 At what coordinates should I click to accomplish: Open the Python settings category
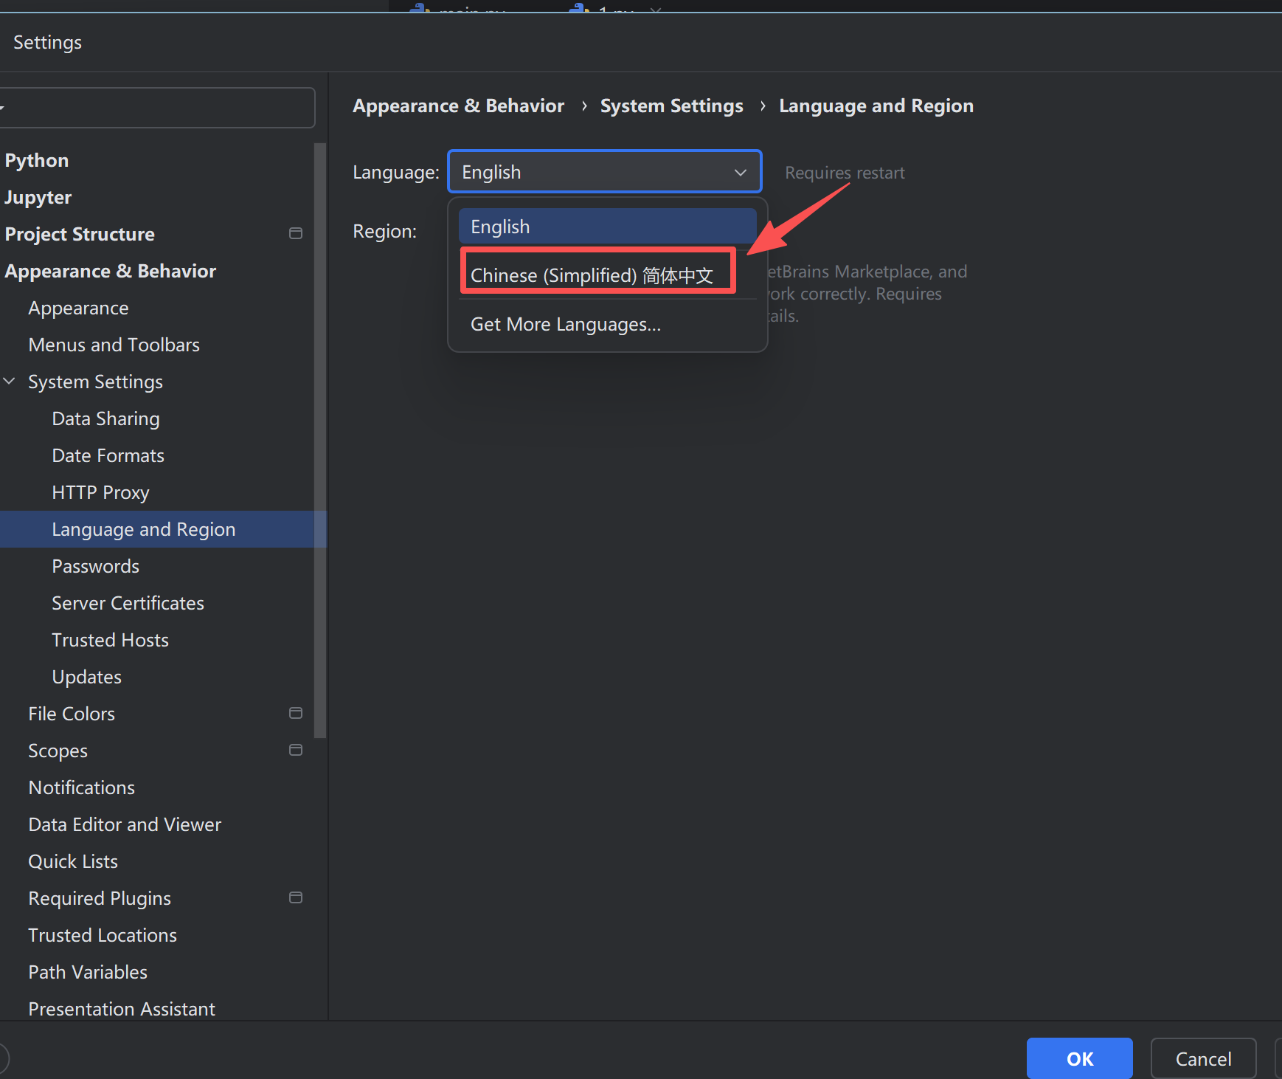37,160
